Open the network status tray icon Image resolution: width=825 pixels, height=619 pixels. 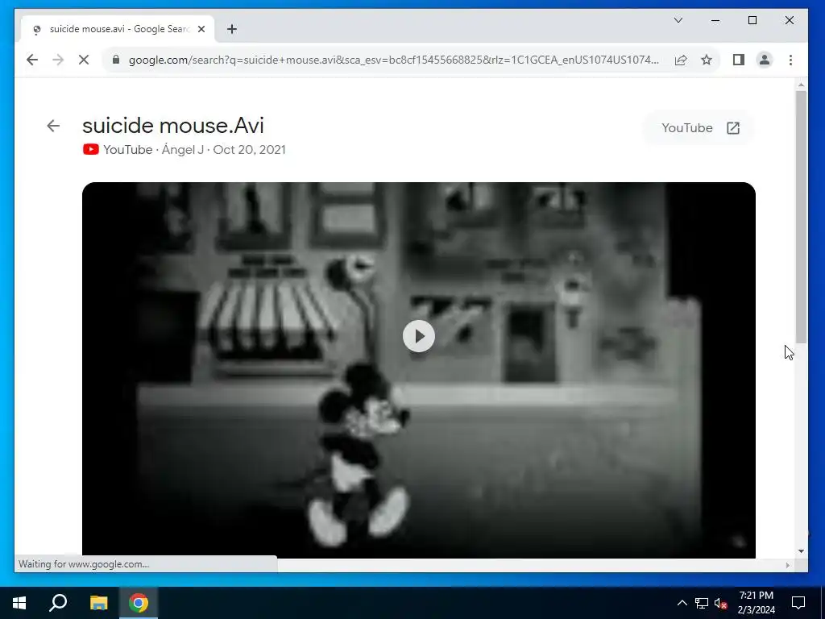(x=702, y=603)
